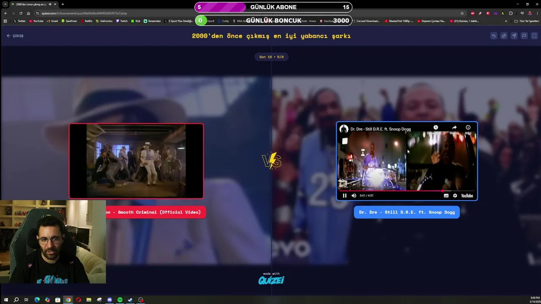Click the flag report icon
This screenshot has height=304, width=541.
524,36
